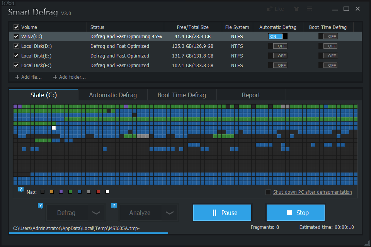Toggle the Volume header select-all checkbox
Viewport: 371px width, 247px height.
[16, 27]
